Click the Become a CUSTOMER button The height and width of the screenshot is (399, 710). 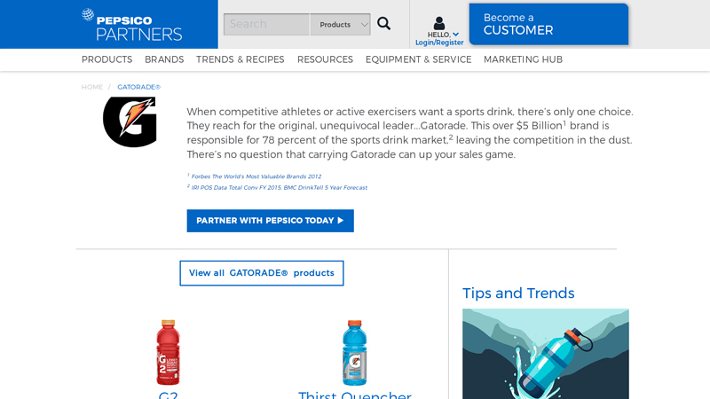(x=548, y=24)
